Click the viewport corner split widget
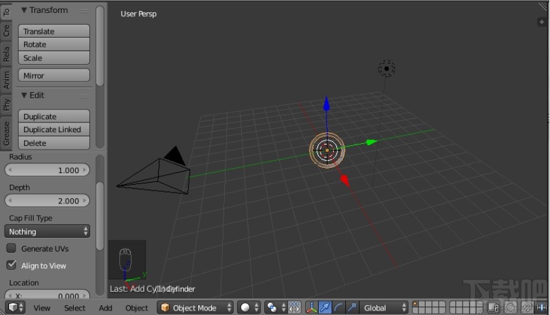This screenshot has height=315, width=550. pos(544,6)
